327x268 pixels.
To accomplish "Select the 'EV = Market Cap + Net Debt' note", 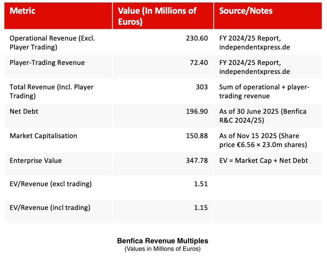I will (x=263, y=161).
